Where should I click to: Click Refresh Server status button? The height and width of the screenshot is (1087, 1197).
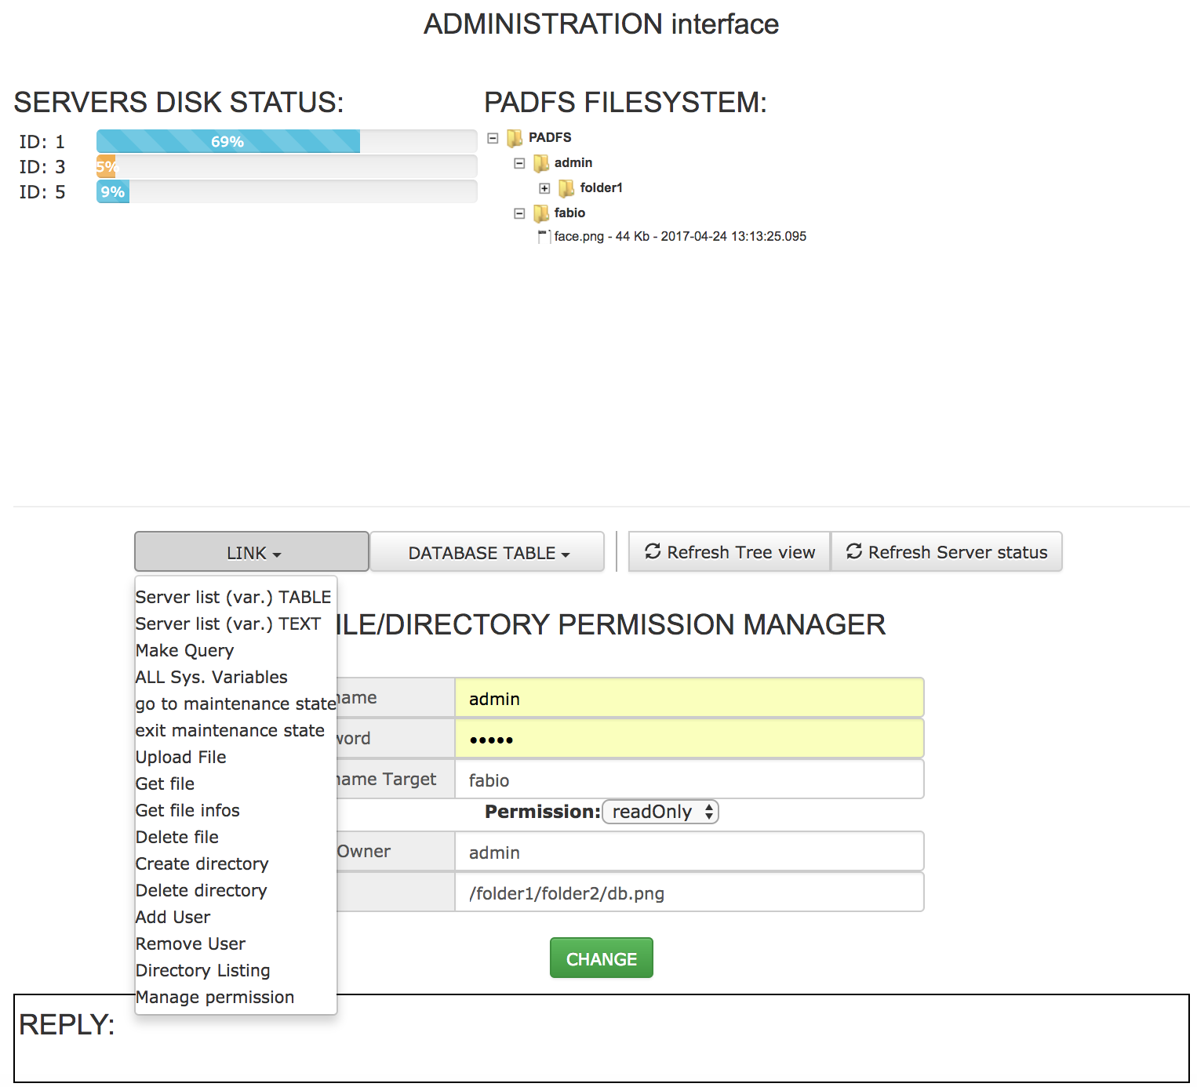click(x=947, y=552)
